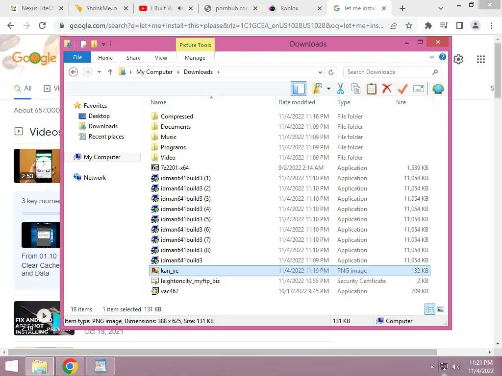Expand the ribbon with the chevron
This screenshot has width=502, height=376.
[431, 57]
